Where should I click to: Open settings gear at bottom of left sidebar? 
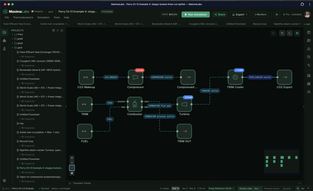pyautogui.click(x=4, y=181)
